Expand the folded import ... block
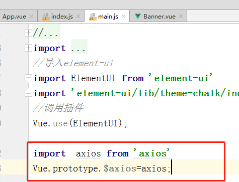The height and width of the screenshot is (182, 239). pyautogui.click(x=28, y=48)
